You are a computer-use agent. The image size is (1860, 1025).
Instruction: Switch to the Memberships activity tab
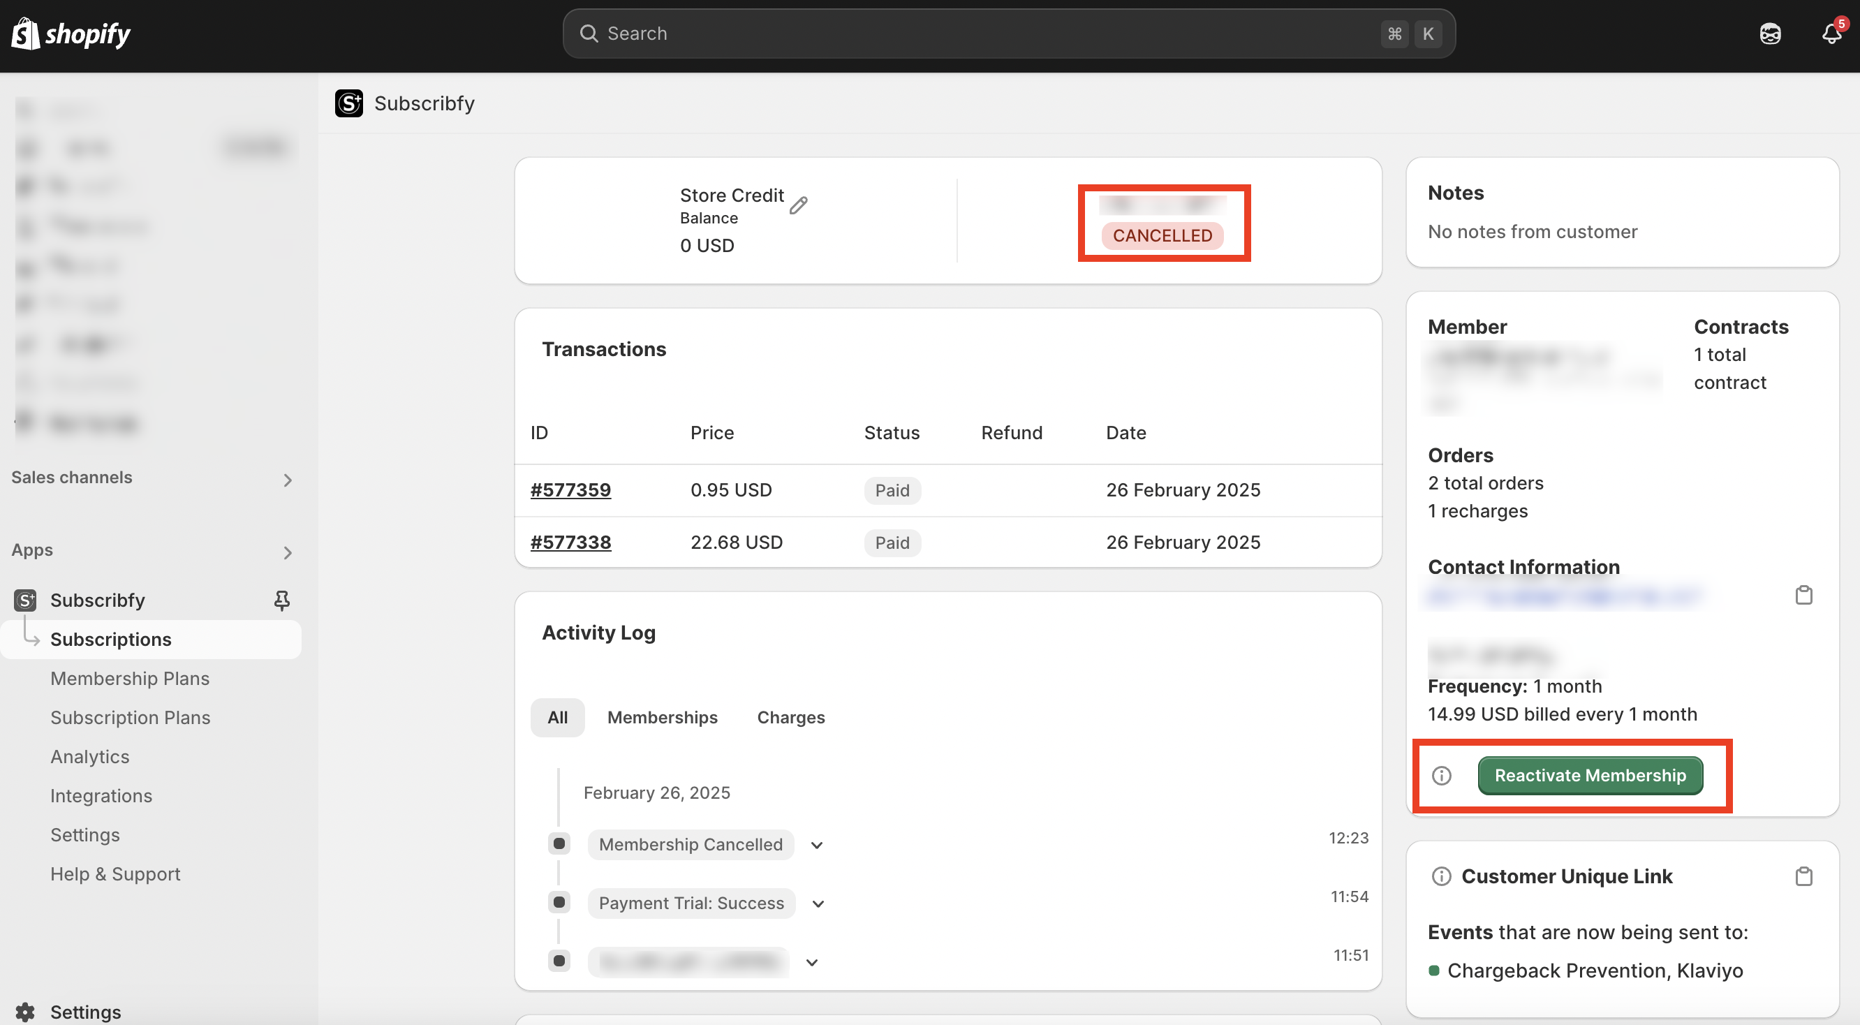pyautogui.click(x=662, y=718)
